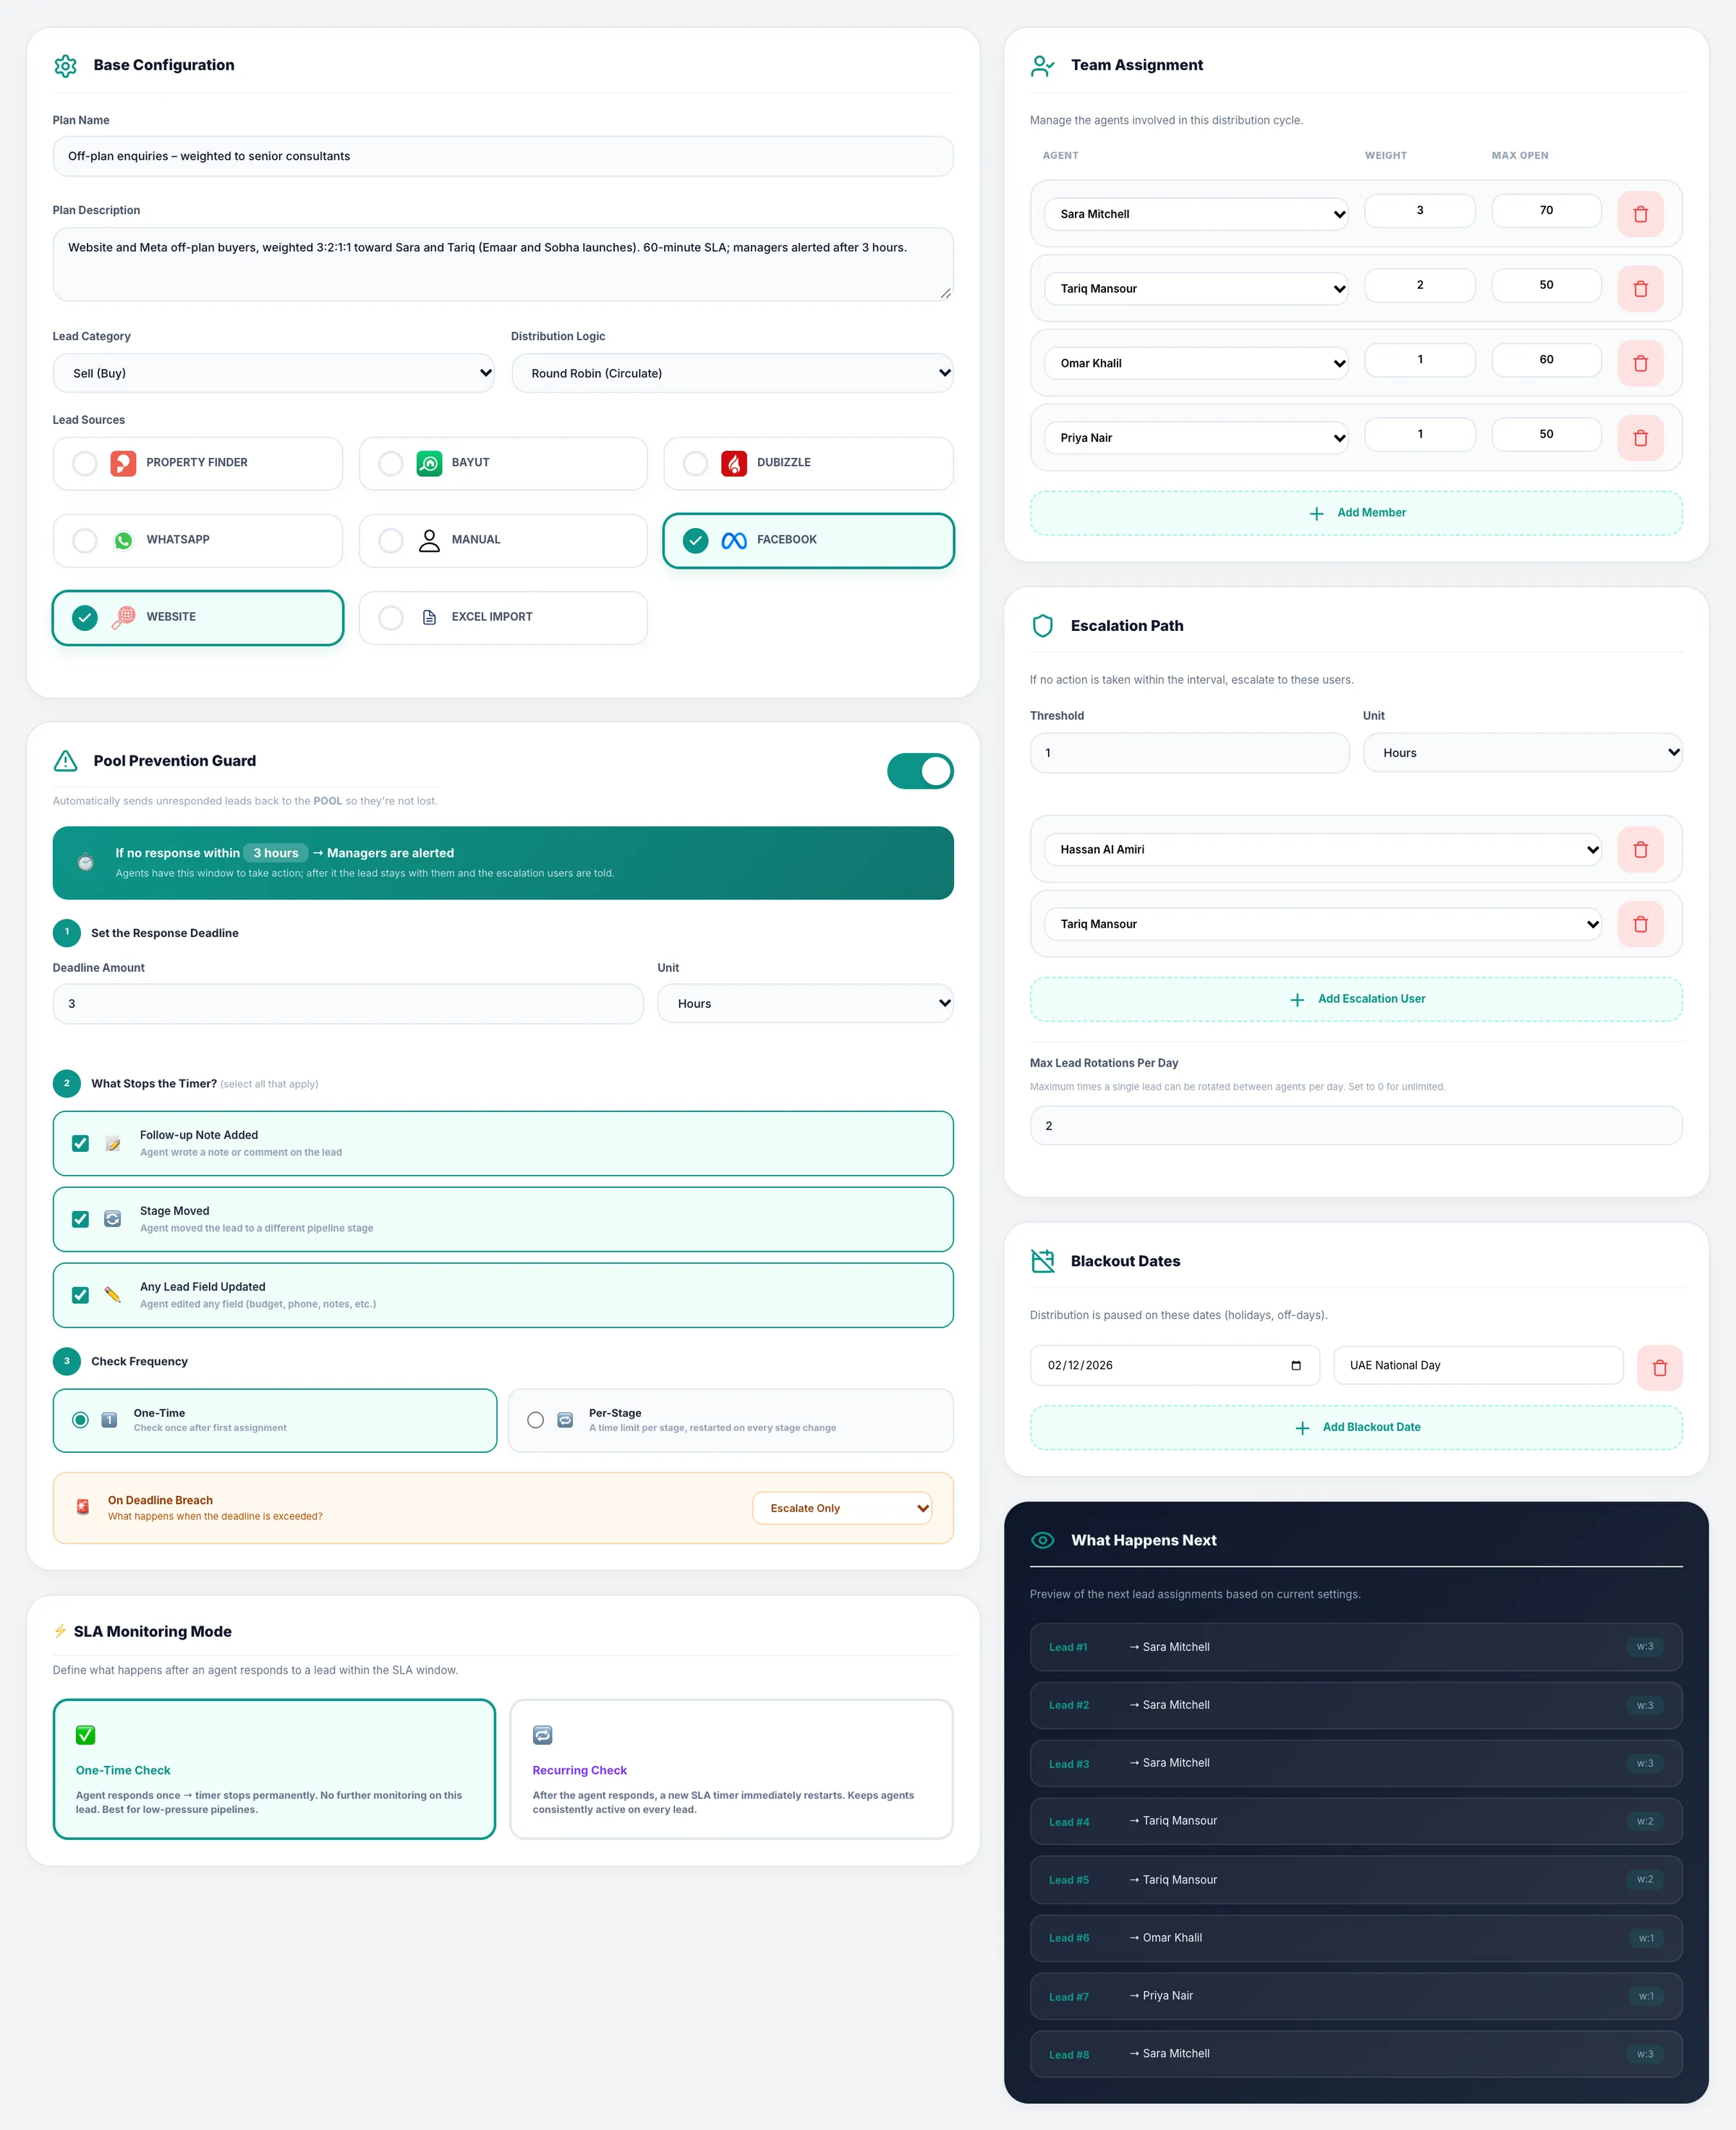The height and width of the screenshot is (2130, 1736).
Task: Open On Deadline Breach action dropdown
Action: pyautogui.click(x=842, y=1508)
